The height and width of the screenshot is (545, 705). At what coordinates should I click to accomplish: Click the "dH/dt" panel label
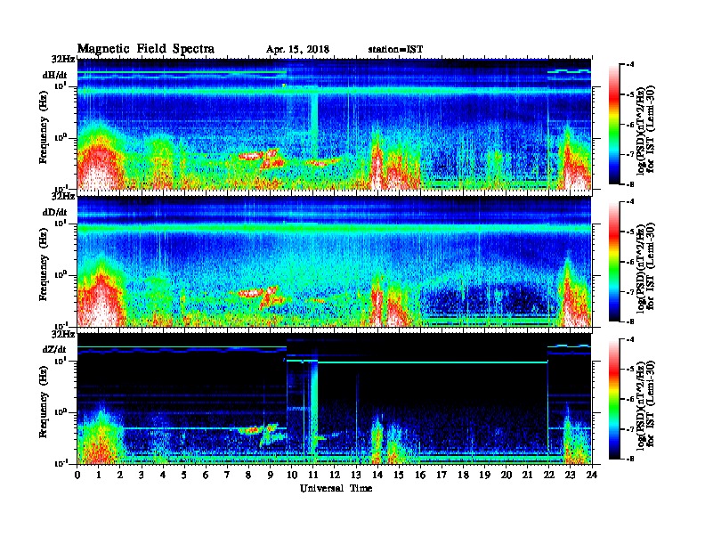tap(54, 75)
